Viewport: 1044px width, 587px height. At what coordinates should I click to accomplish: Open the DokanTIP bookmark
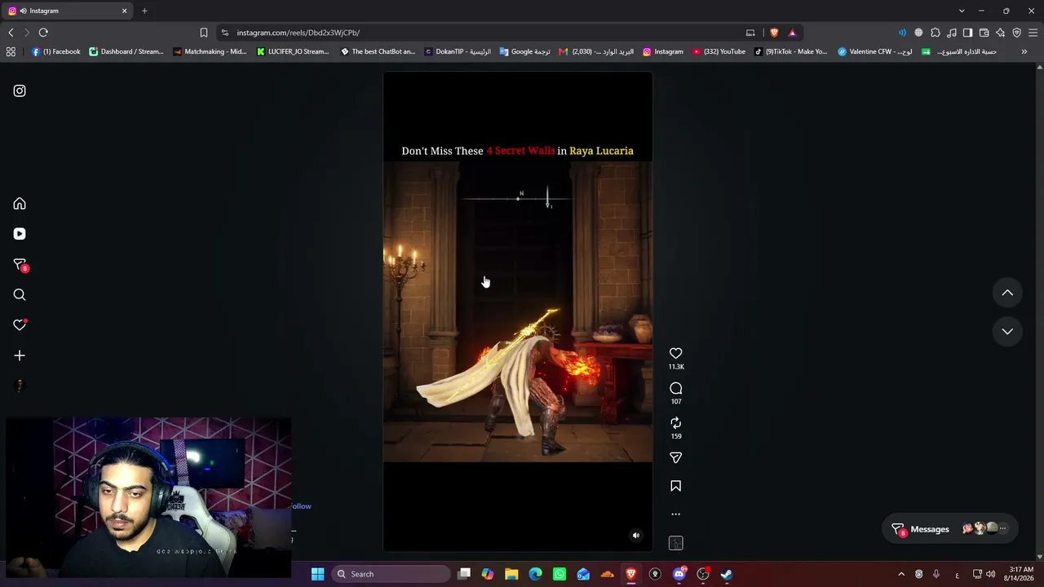(x=458, y=51)
